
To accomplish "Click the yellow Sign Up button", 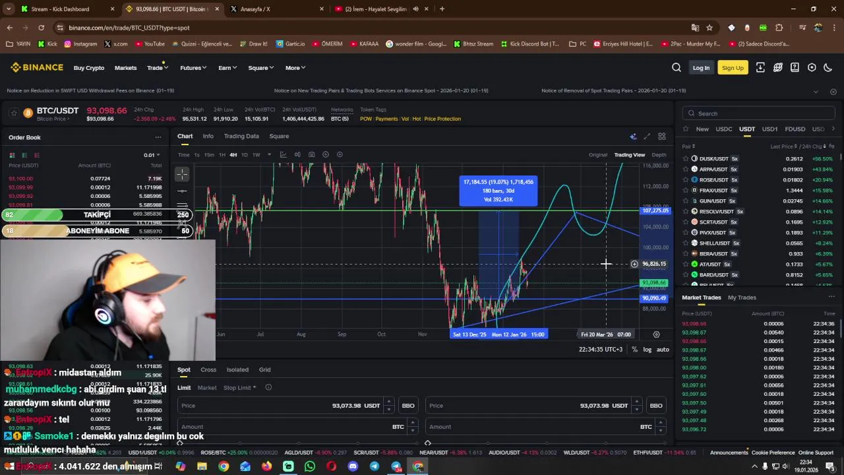I will [x=733, y=68].
